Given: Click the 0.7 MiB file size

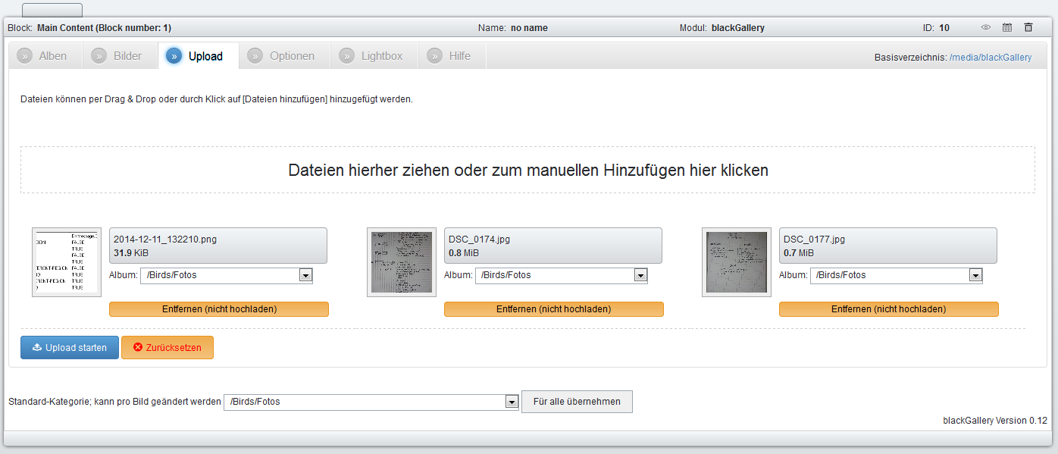Looking at the screenshot, I should 799,252.
